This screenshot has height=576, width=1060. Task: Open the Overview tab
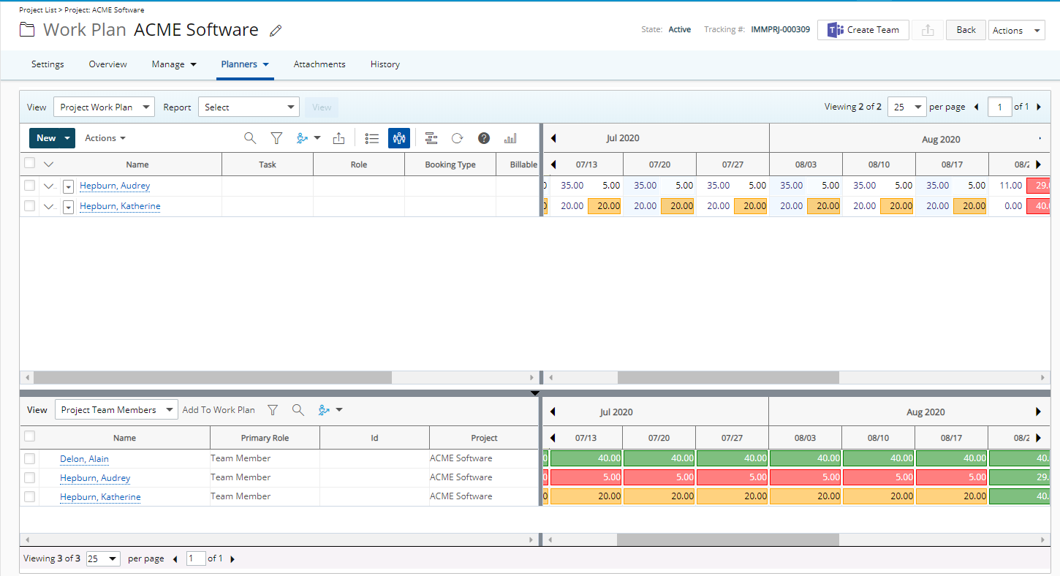point(108,64)
